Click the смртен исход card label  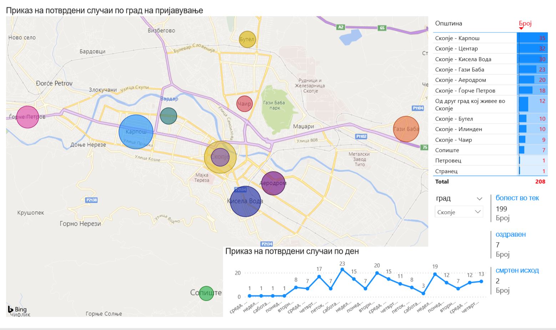pos(517,270)
